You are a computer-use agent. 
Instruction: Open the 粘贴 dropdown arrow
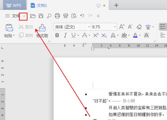14,36
